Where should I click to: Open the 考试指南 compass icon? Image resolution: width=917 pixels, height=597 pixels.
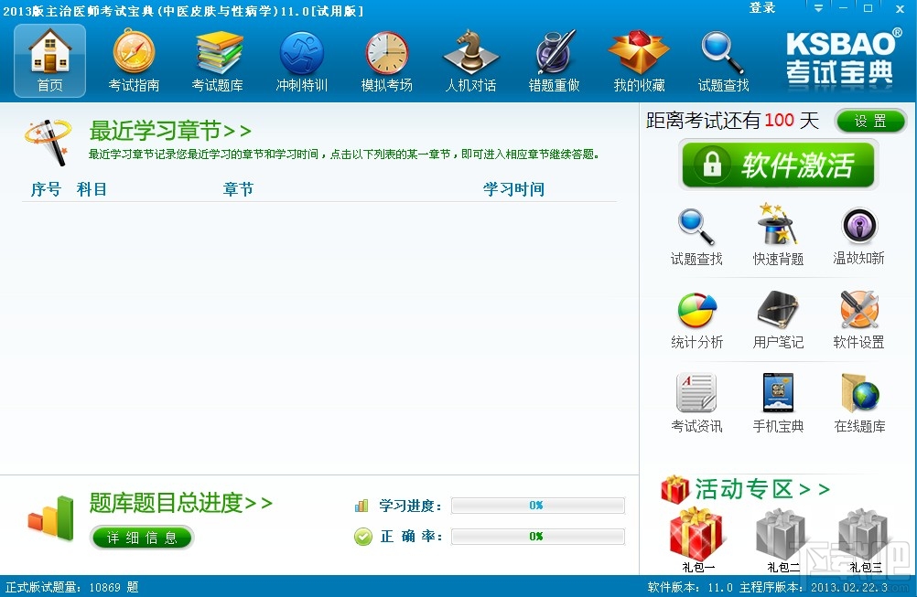[134, 60]
